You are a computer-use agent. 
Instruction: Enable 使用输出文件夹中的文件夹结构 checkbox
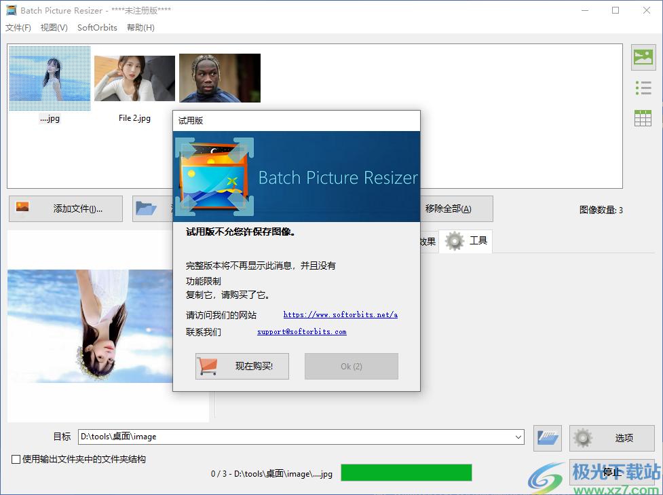point(16,460)
